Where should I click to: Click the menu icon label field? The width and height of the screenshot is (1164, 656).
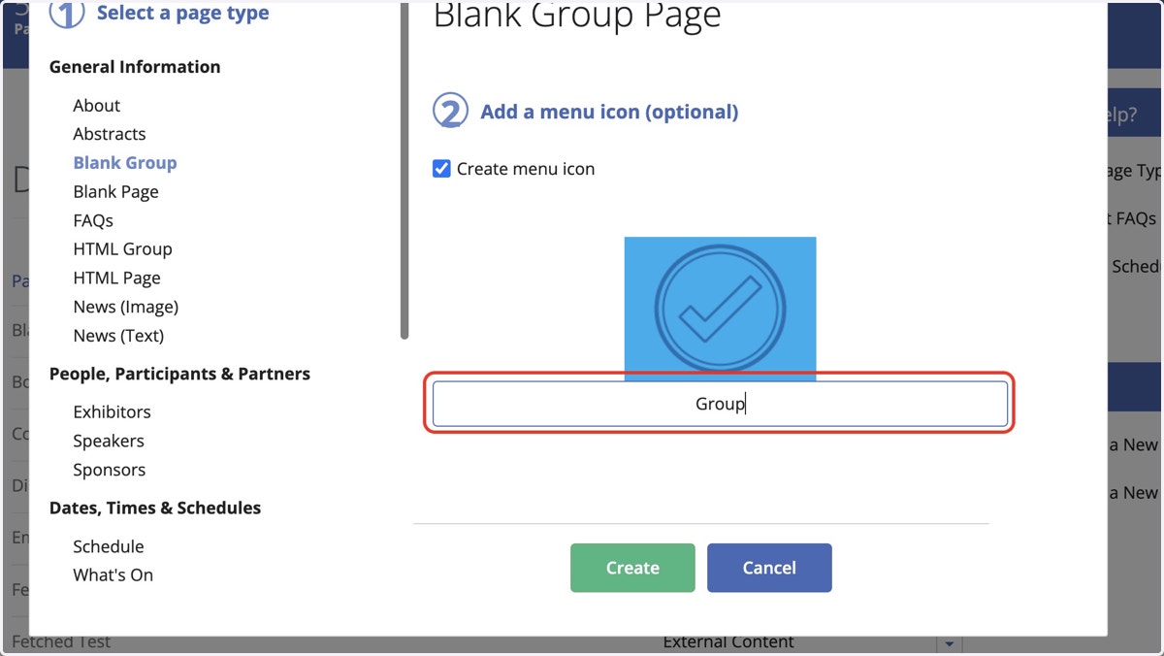tap(720, 404)
